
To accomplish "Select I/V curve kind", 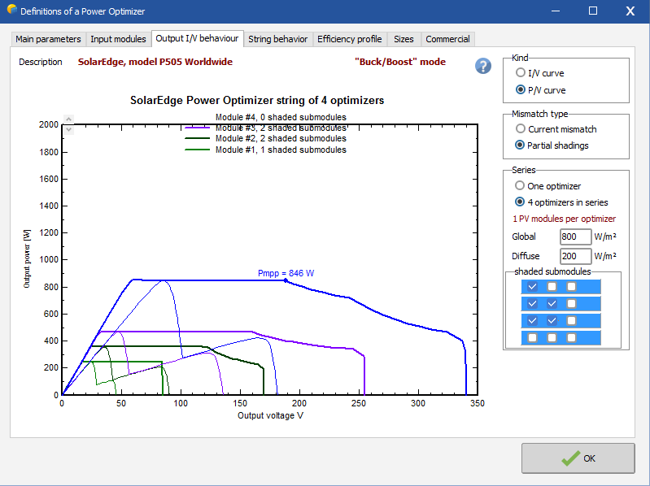I will 539,73.
